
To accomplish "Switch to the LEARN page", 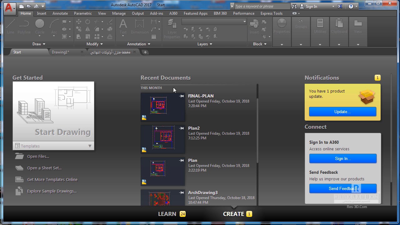I will click(x=167, y=214).
